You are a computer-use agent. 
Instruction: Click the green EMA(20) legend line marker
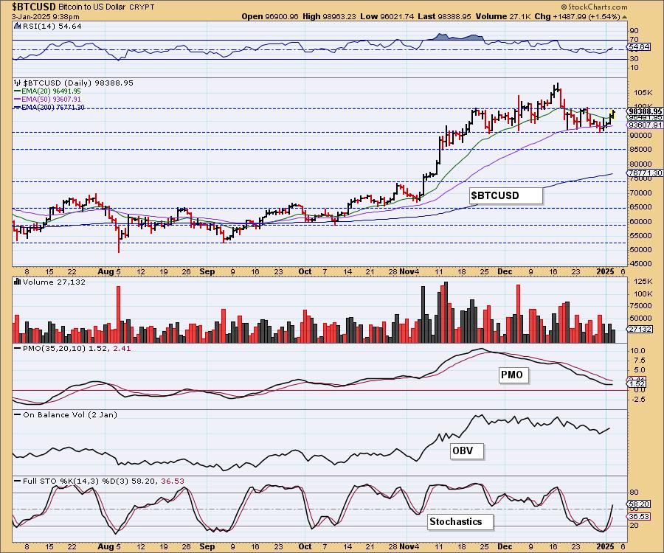pyautogui.click(x=18, y=91)
